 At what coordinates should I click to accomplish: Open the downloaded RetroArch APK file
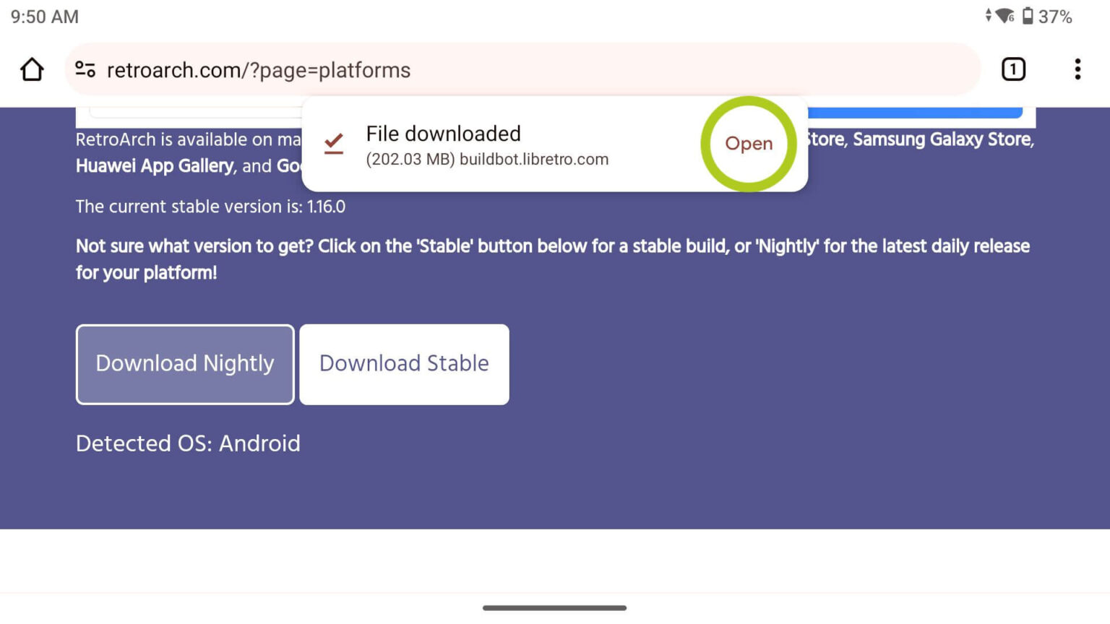(749, 144)
